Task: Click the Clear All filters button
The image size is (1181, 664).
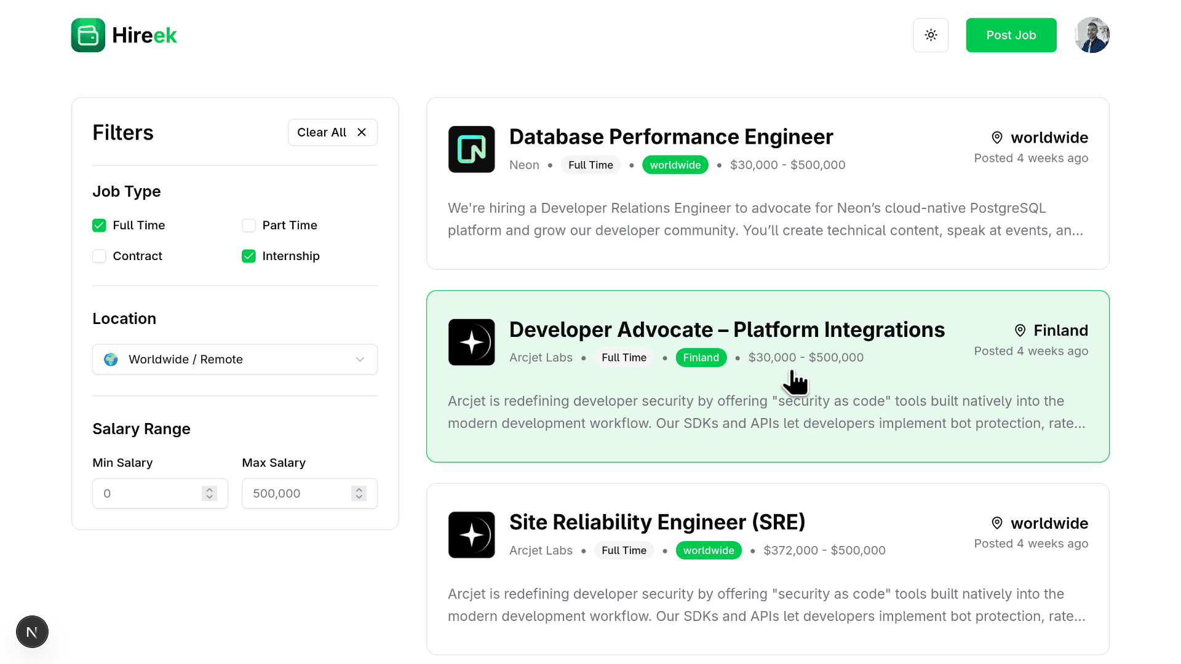Action: point(332,132)
